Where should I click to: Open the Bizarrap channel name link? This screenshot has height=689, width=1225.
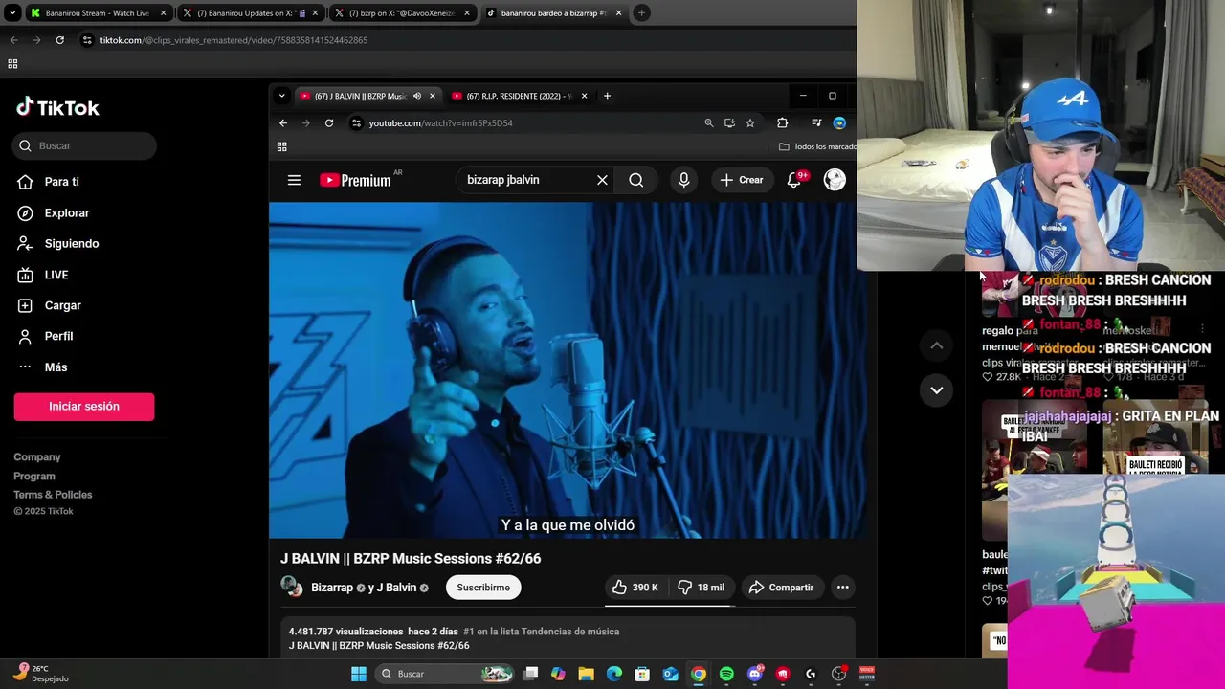pos(332,588)
